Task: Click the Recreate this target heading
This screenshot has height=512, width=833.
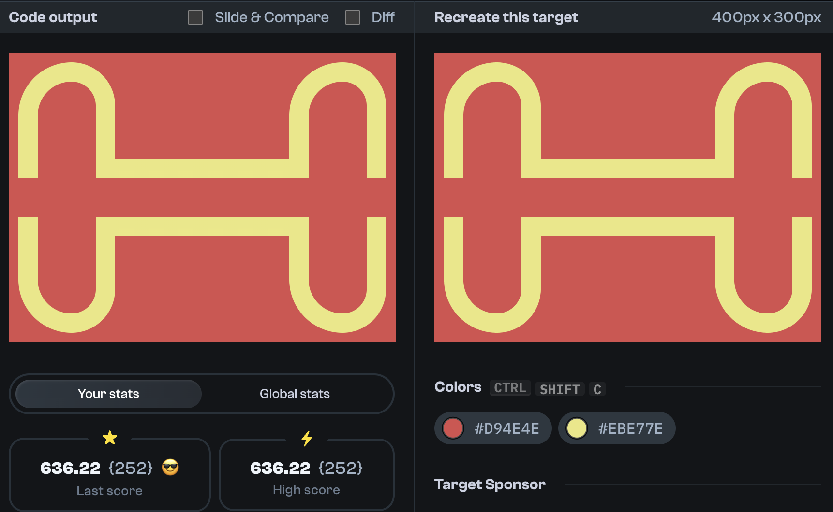Action: pyautogui.click(x=506, y=17)
